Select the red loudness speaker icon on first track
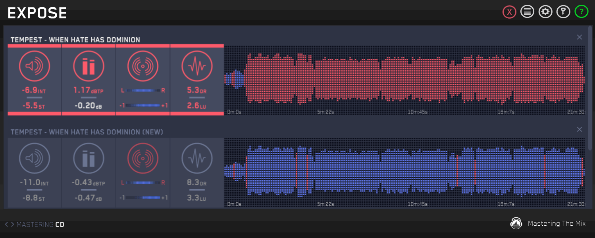 point(35,66)
